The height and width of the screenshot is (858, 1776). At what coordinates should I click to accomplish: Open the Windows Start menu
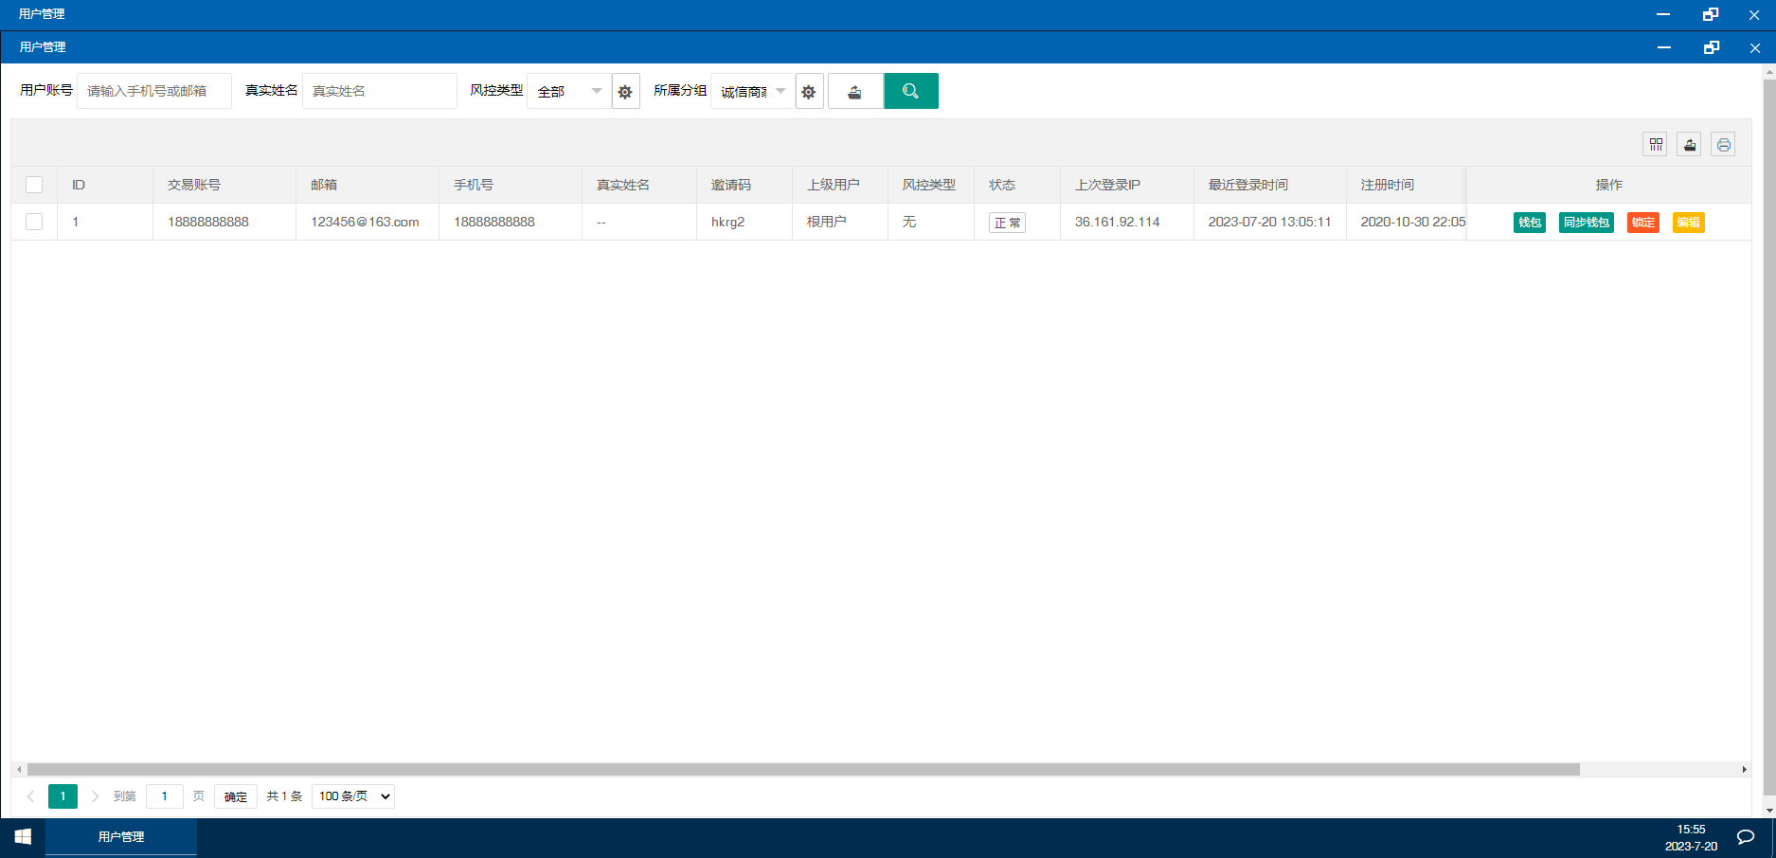[23, 837]
